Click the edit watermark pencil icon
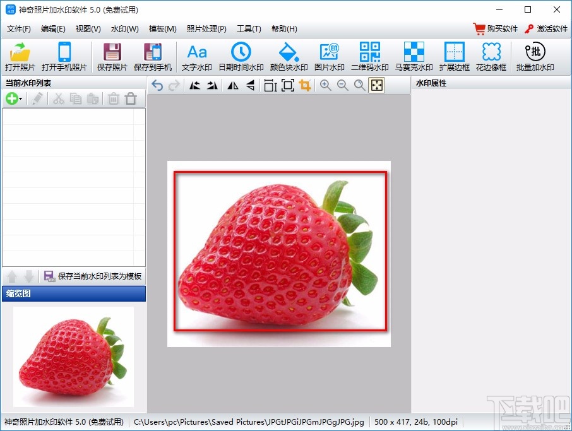572x431 pixels. 37,98
